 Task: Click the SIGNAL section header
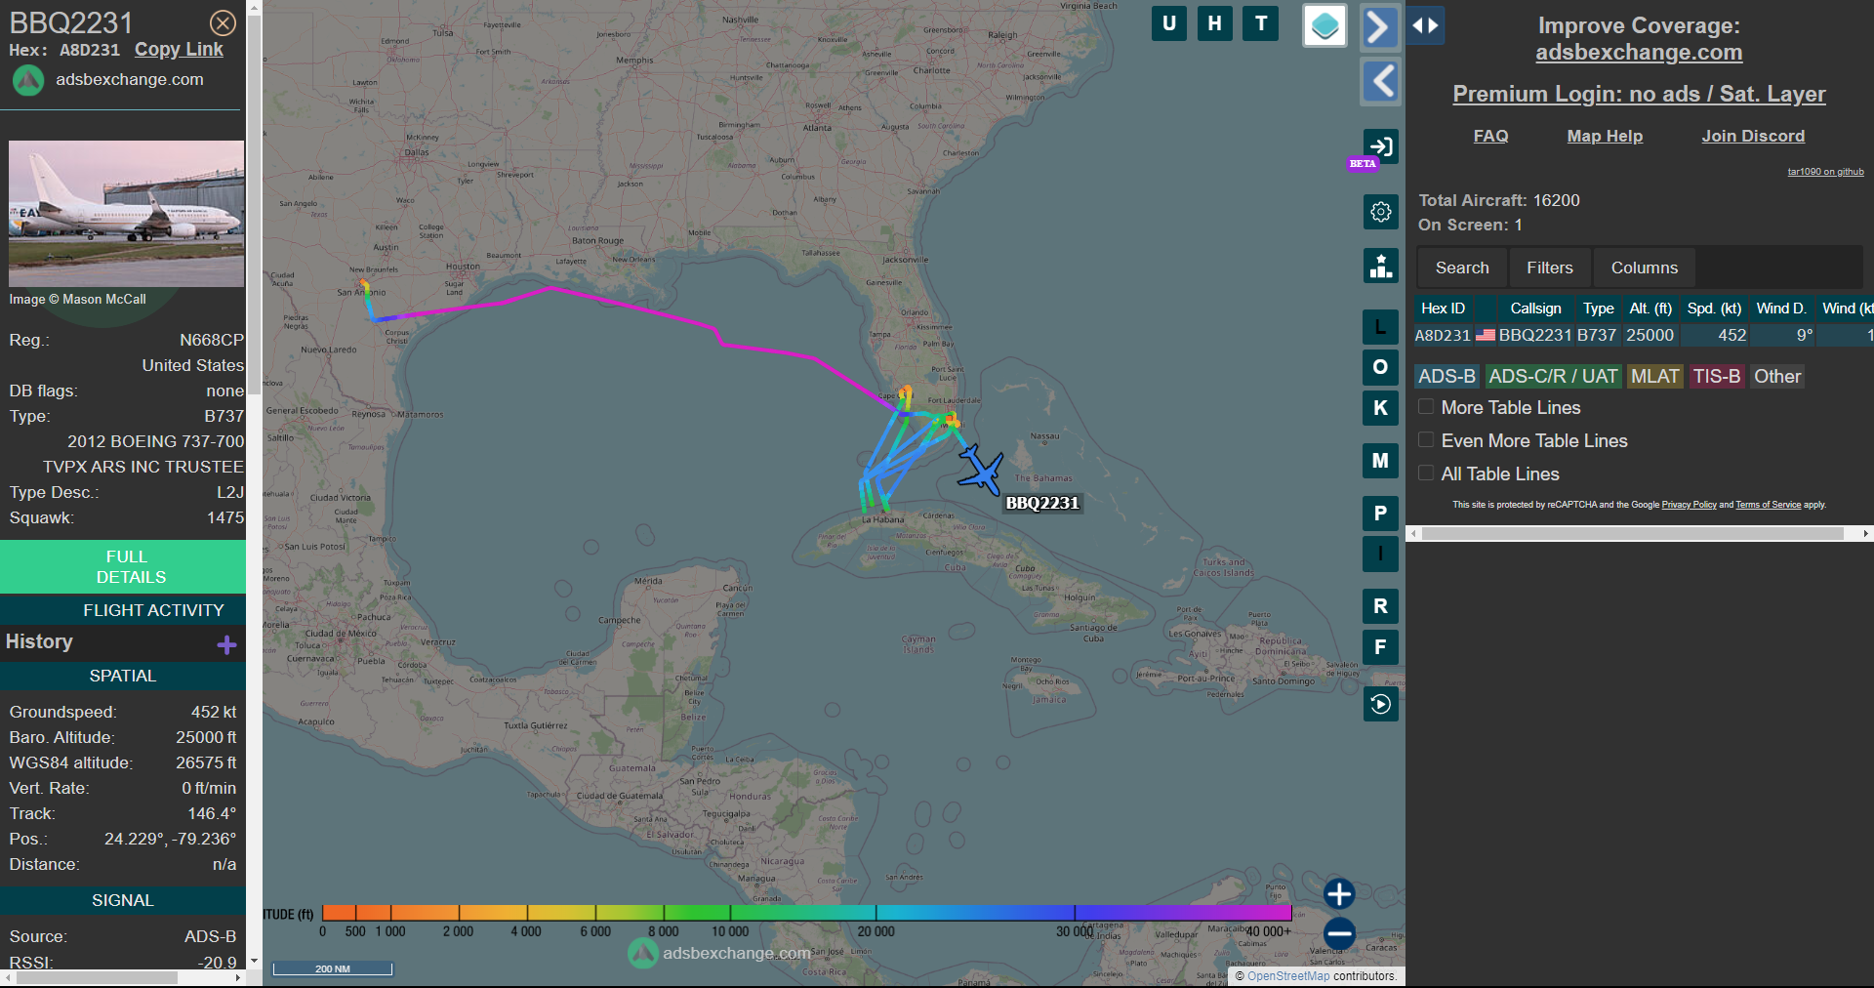click(x=123, y=900)
